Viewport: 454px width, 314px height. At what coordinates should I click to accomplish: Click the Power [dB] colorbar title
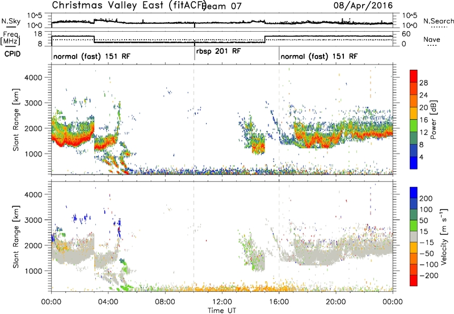point(434,120)
